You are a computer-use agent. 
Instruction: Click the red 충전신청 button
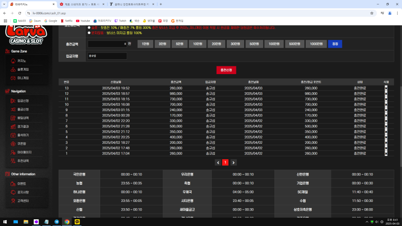coord(226,70)
